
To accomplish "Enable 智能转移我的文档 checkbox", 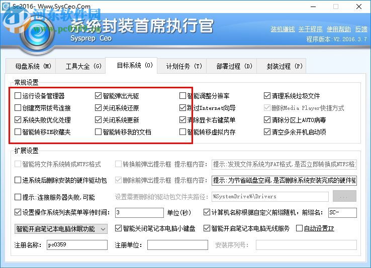I will coord(98,132).
